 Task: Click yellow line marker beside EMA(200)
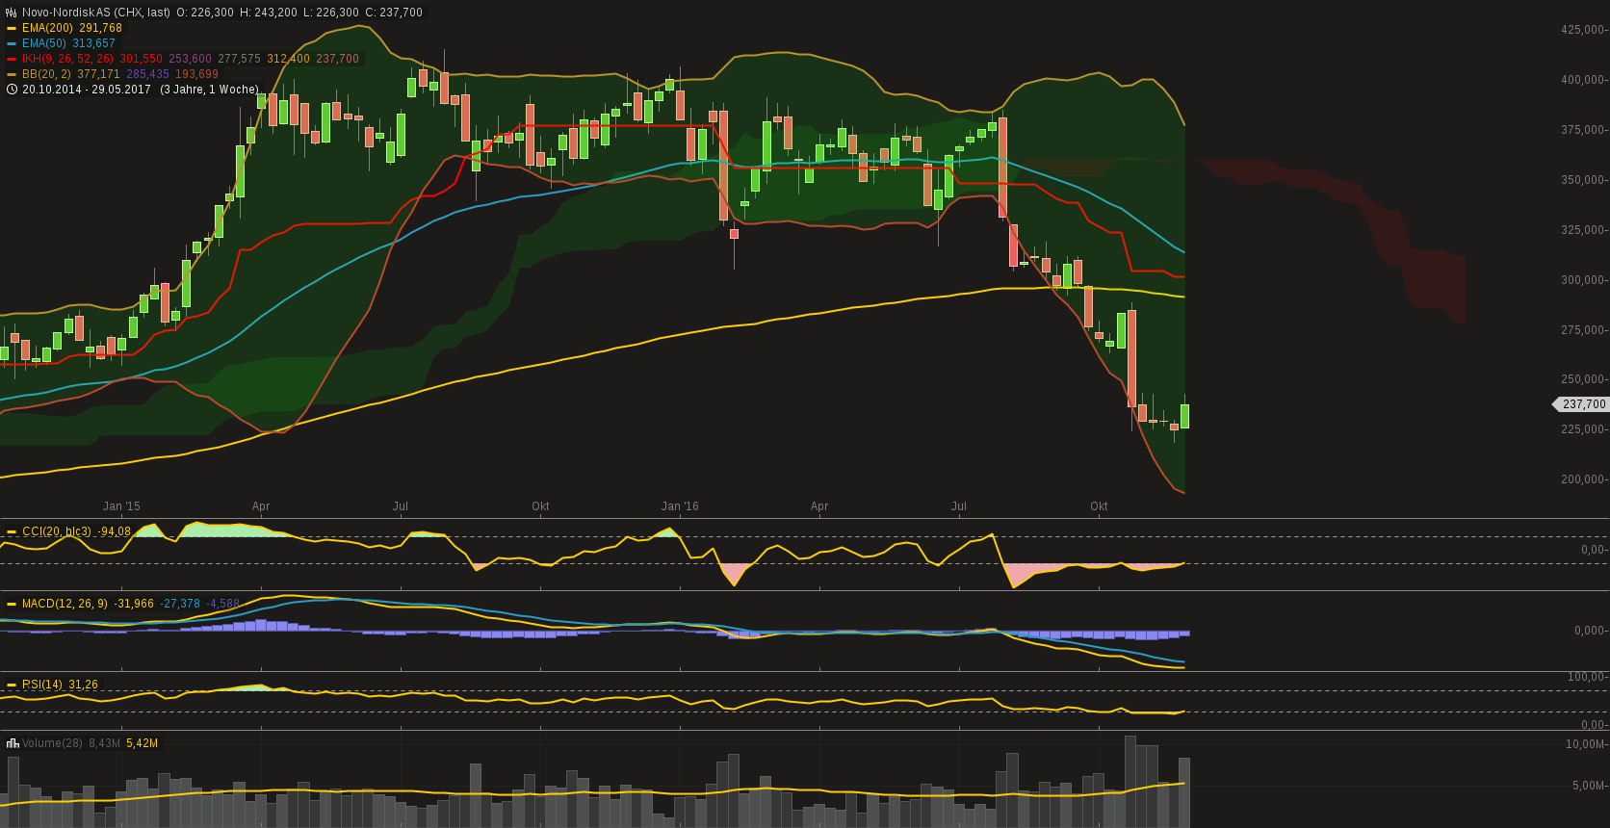[12, 28]
